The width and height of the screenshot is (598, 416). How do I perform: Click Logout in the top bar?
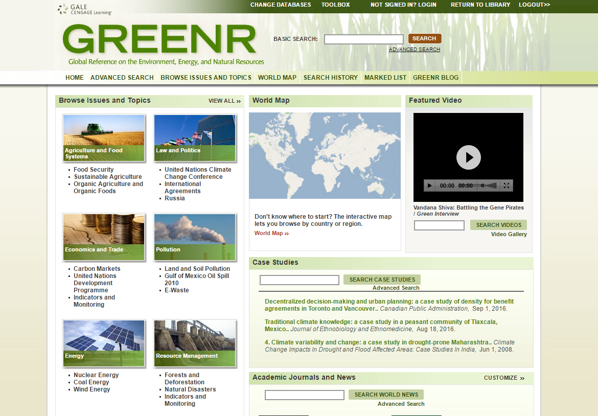point(534,5)
